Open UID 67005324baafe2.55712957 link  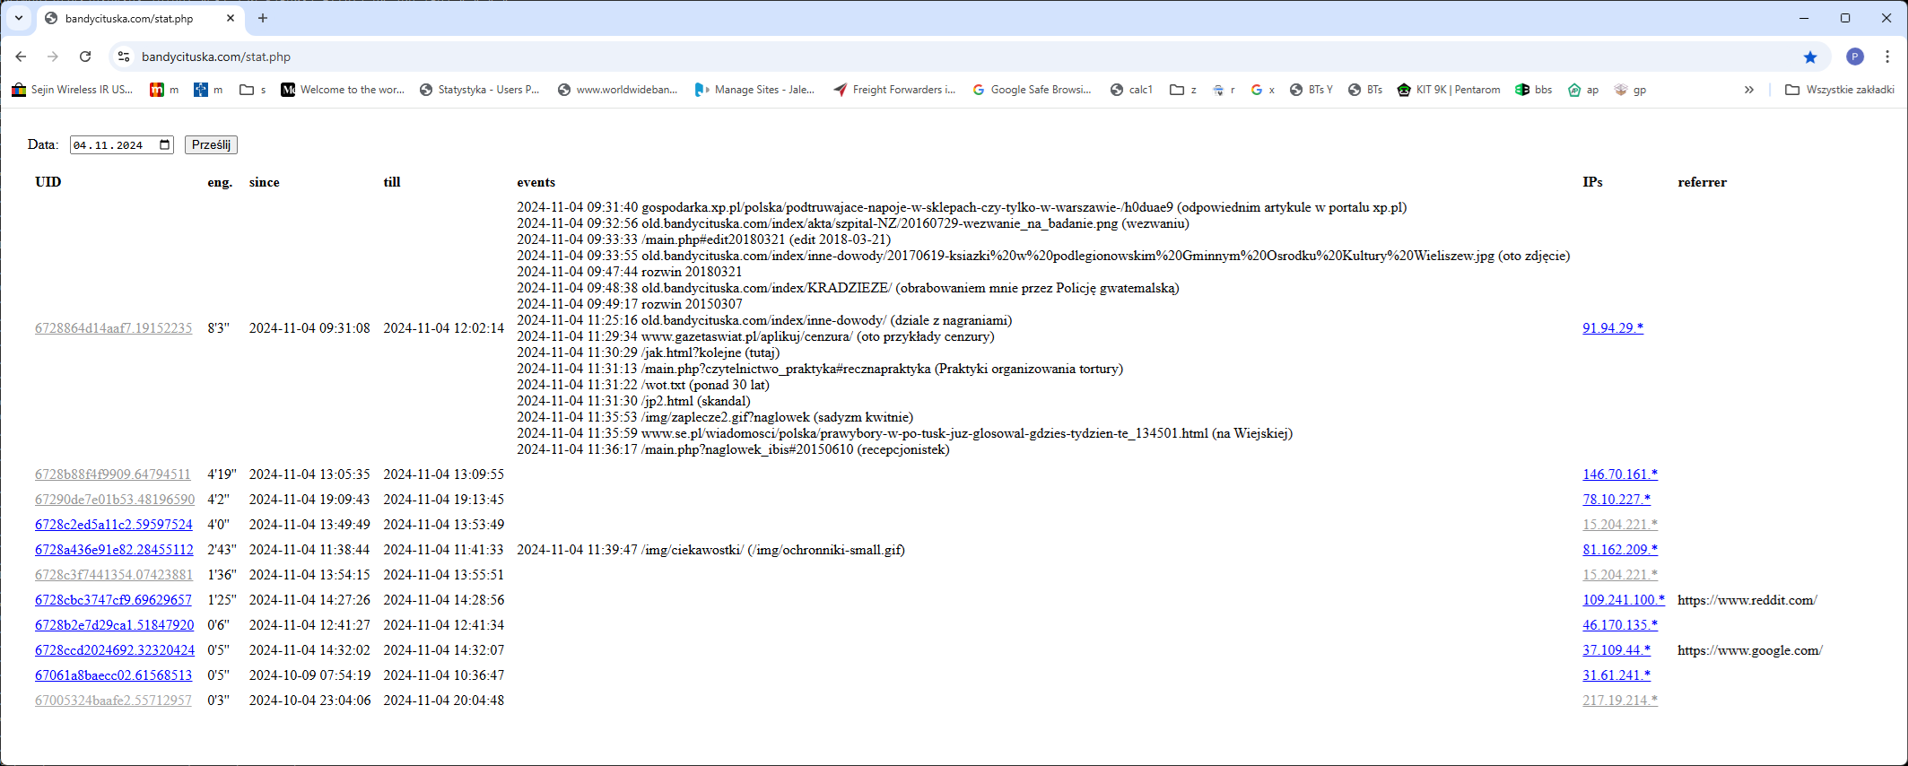pos(113,701)
